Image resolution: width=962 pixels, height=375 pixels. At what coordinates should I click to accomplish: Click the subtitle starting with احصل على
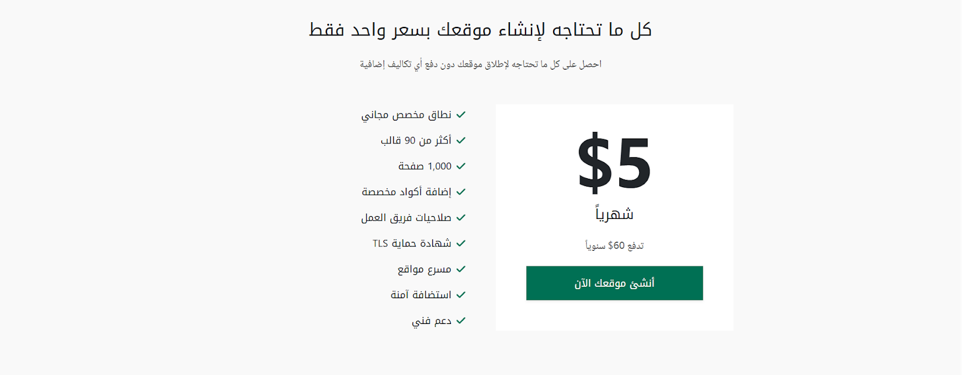(x=480, y=64)
